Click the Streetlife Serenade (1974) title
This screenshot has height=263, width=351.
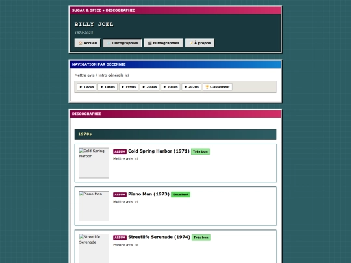159,237
